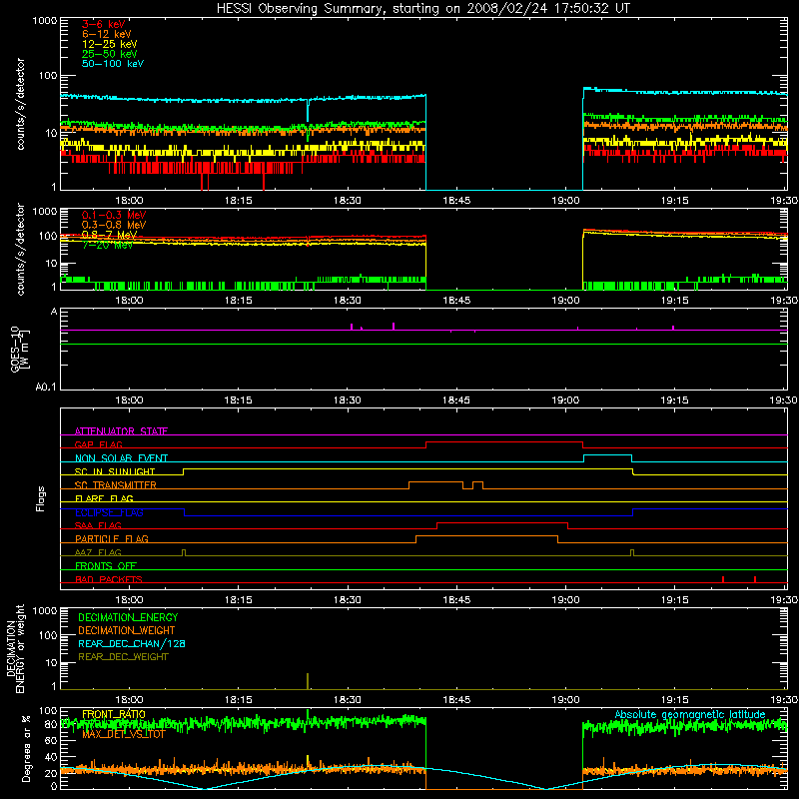This screenshot has width=799, height=799.
Task: Select the SC_TRANSMITTER flag label
Action: 115,484
